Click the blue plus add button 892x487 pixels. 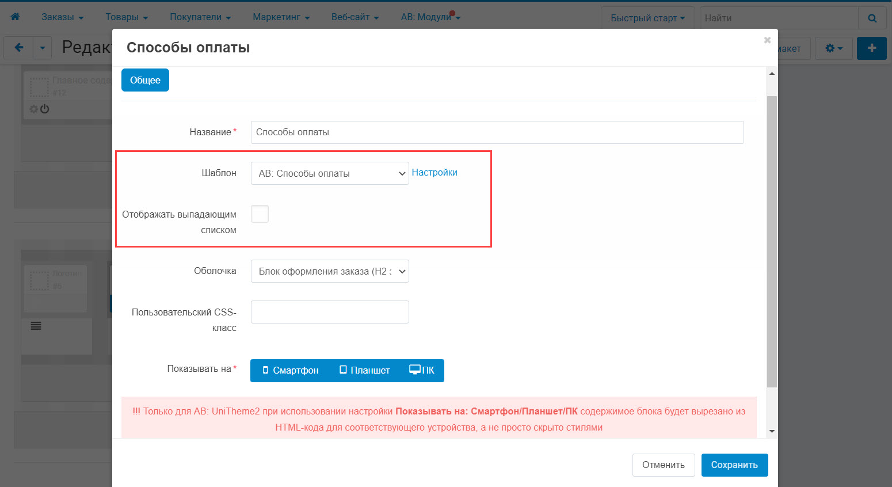tap(871, 48)
